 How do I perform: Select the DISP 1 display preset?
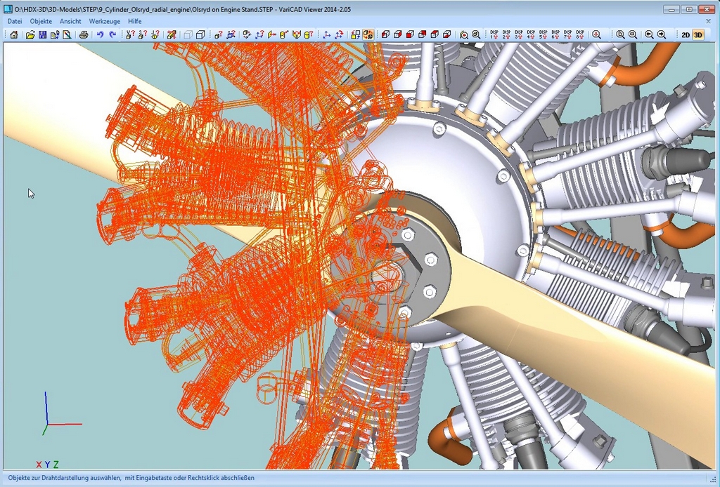pyautogui.click(x=494, y=34)
